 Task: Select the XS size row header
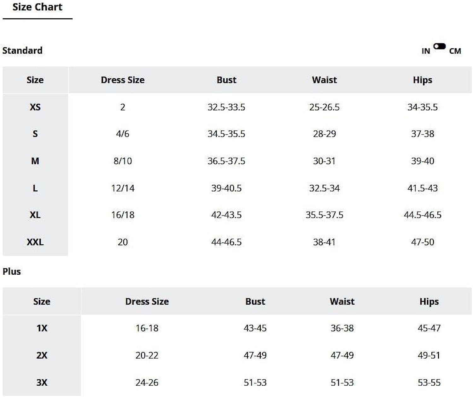click(x=35, y=107)
